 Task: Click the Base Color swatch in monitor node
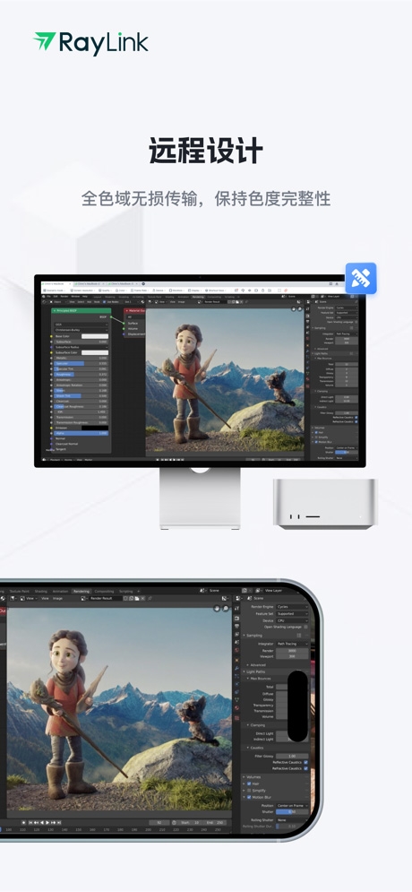95,336
